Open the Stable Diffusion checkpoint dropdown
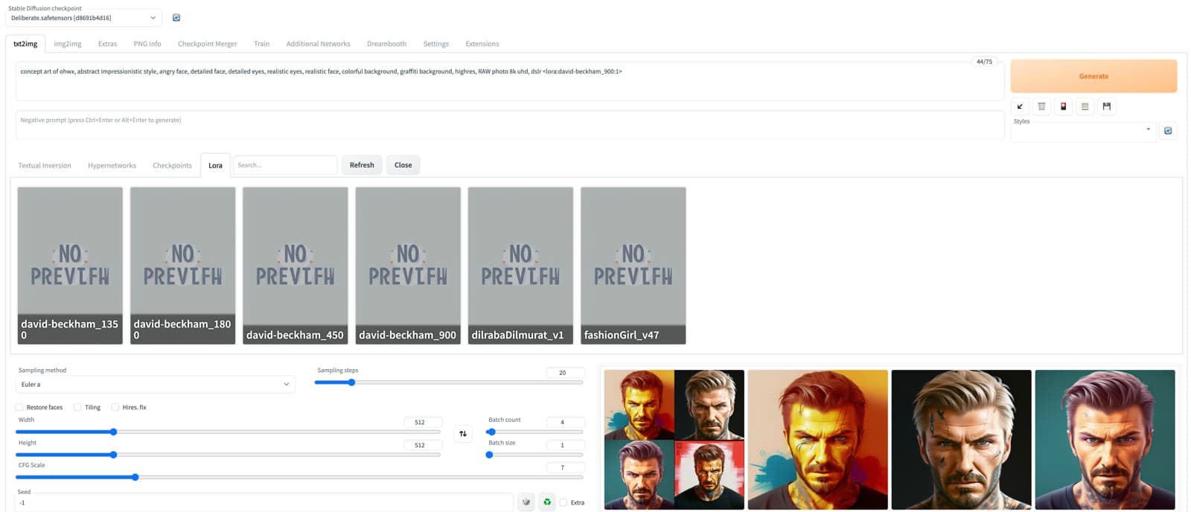1191x512 pixels. 84,18
